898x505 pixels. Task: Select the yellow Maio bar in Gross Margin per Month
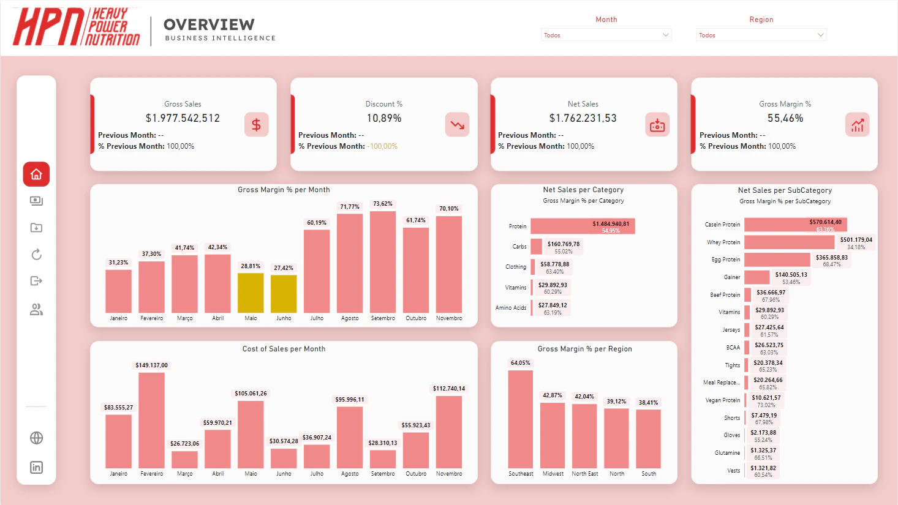point(251,293)
